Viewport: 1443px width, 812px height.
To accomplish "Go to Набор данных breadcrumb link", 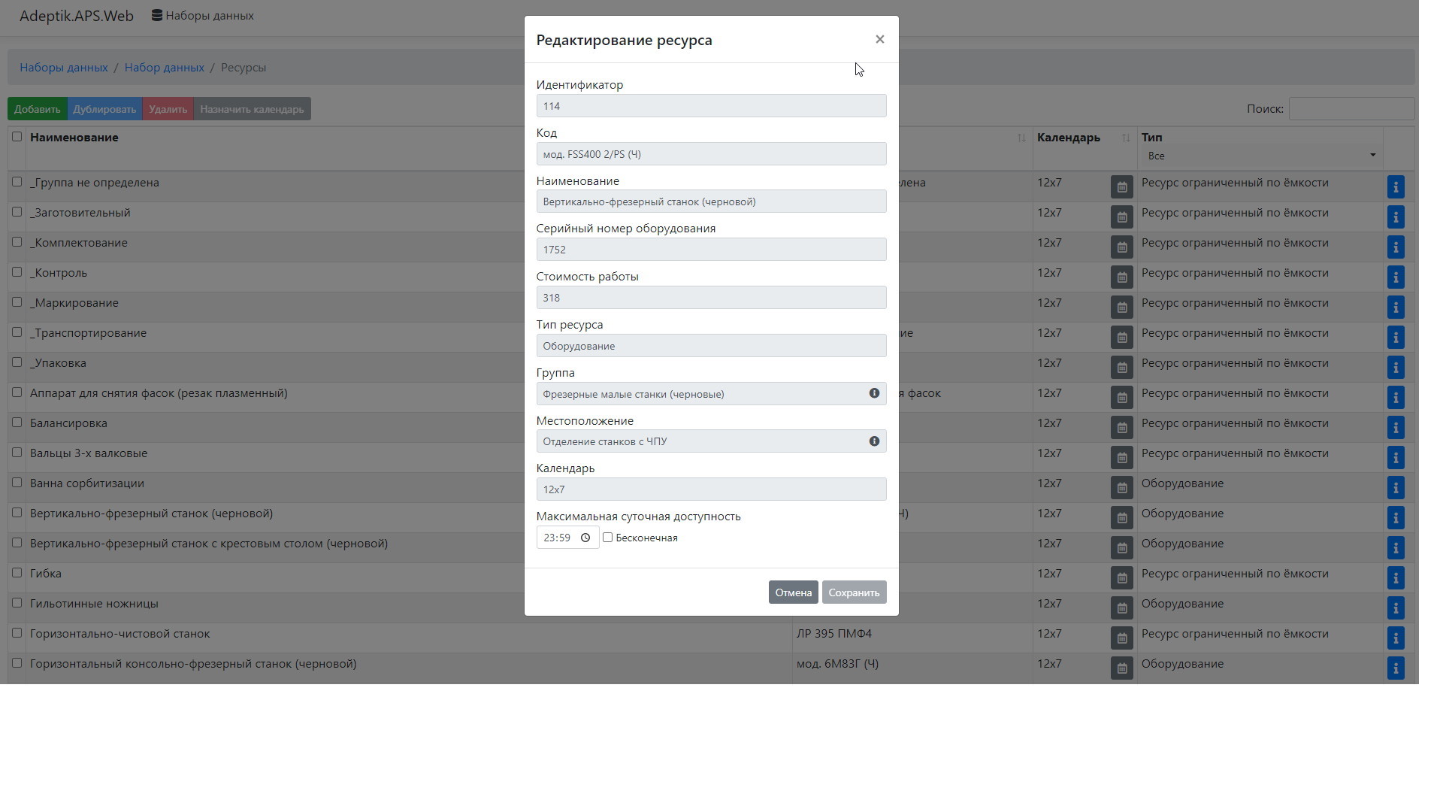I will [x=164, y=68].
